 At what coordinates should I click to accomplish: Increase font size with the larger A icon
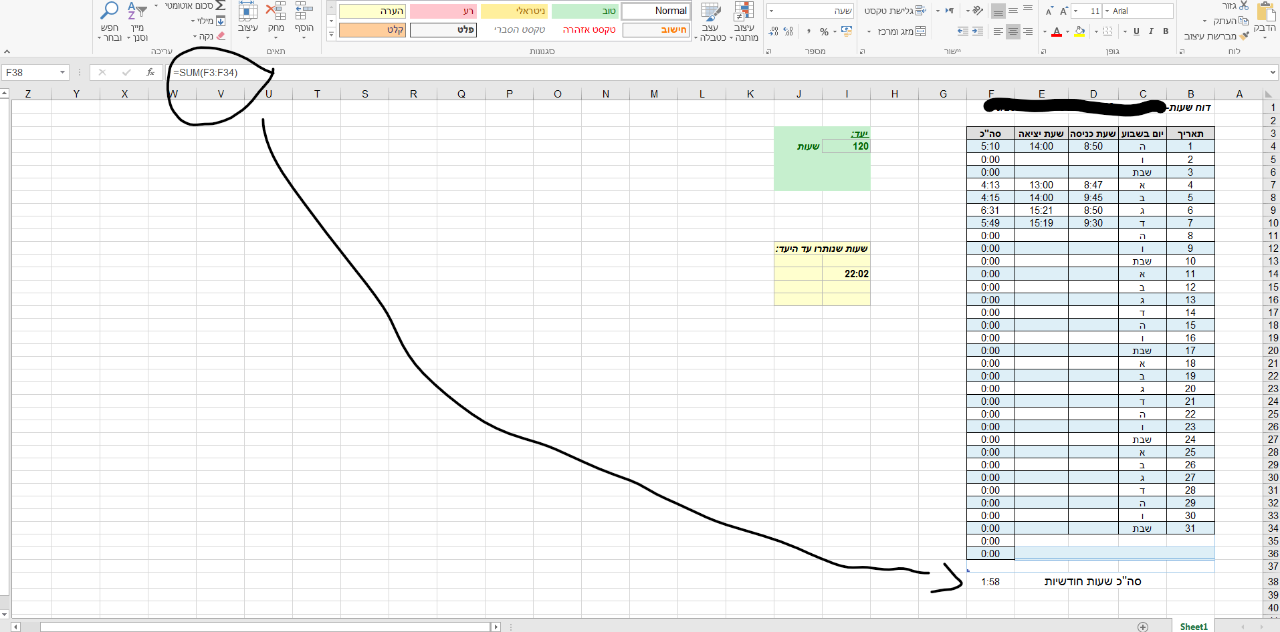click(1063, 11)
